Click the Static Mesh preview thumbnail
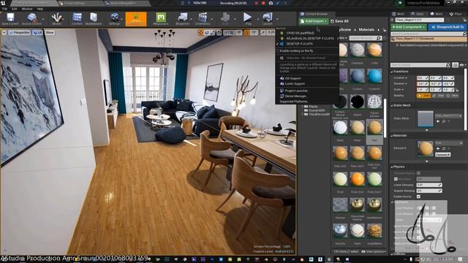Image resolution: width=468 pixels, height=263 pixels. [x=426, y=118]
